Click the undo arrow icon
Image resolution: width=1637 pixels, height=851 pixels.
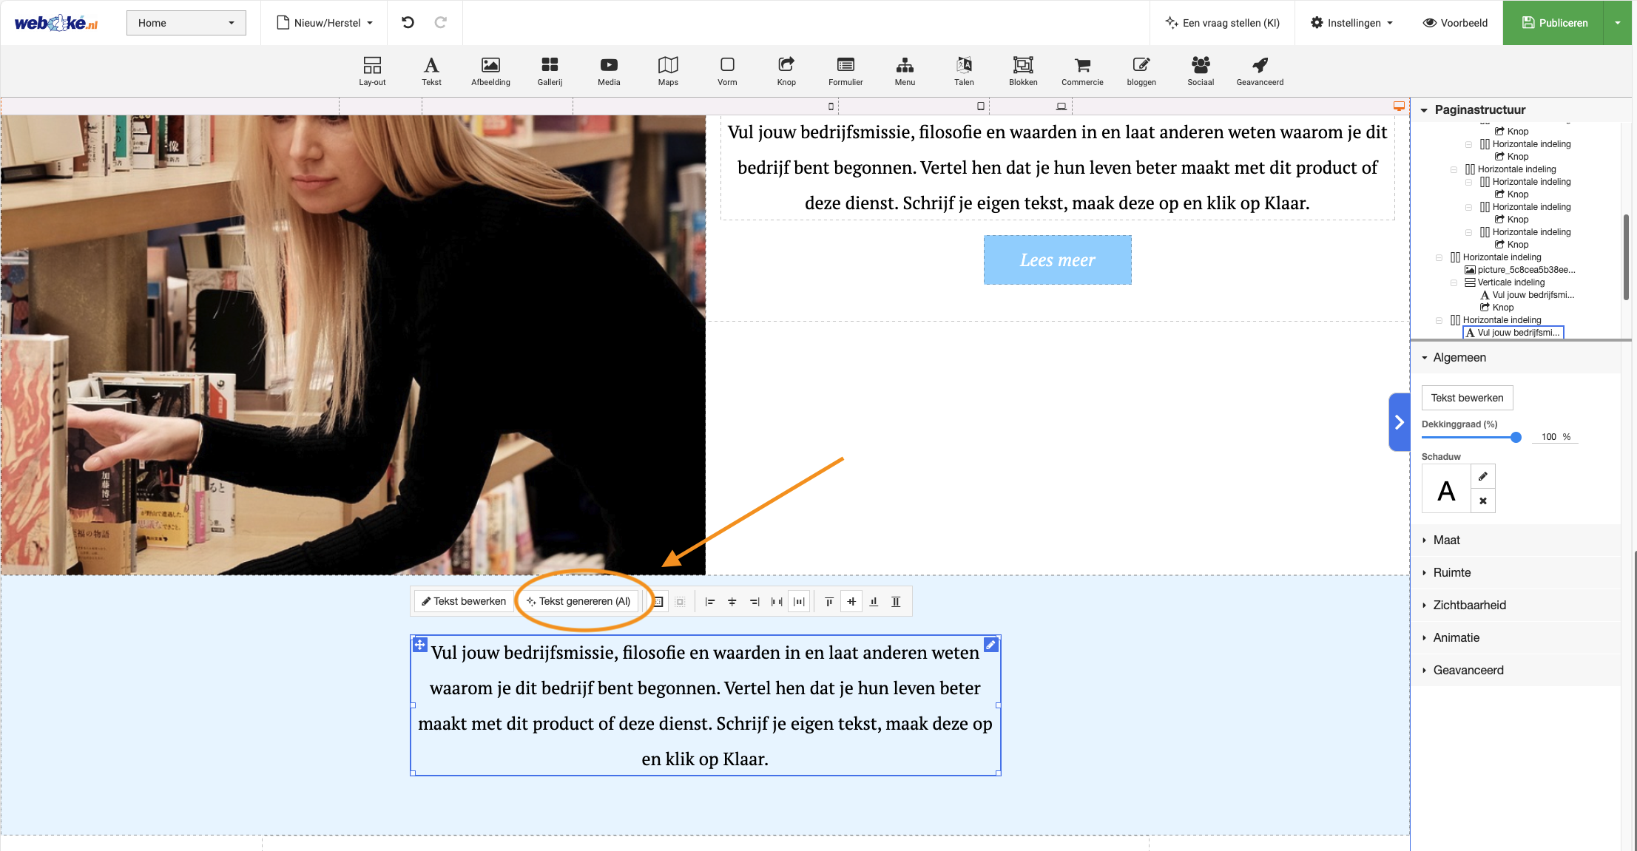point(408,23)
